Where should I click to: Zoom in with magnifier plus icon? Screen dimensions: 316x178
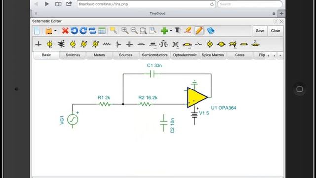[x=125, y=31]
